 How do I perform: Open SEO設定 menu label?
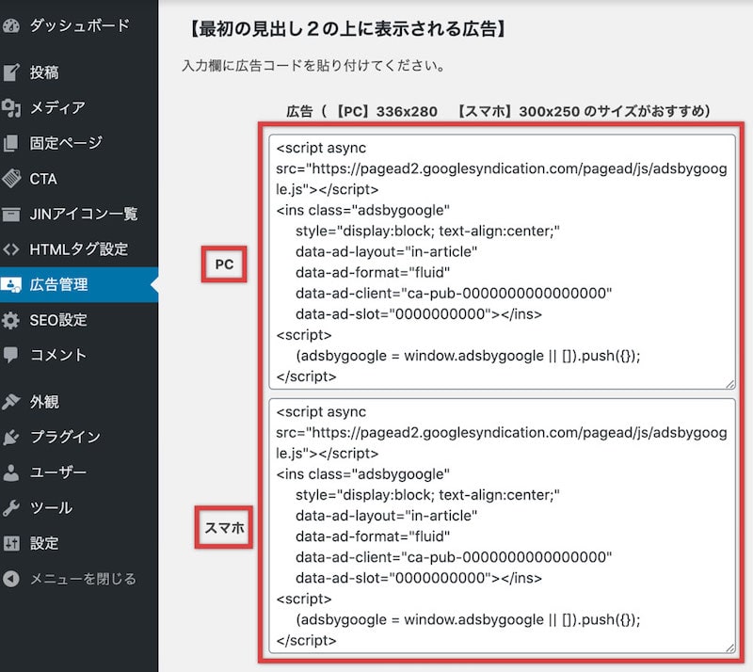click(x=58, y=320)
